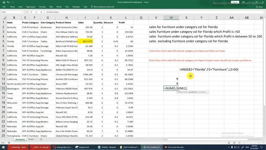The width and height of the screenshot is (266, 150).
Task: Click the microphone tray icon
Action: (232, 147)
